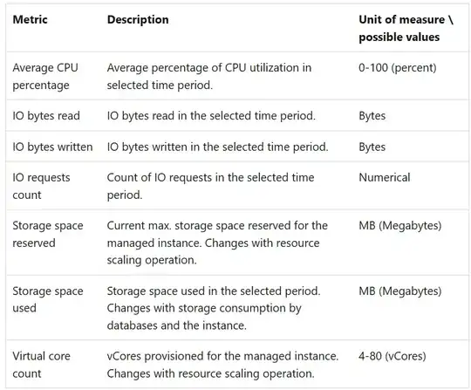
Task: Select the Virtual core count cell
Action: pos(42,365)
